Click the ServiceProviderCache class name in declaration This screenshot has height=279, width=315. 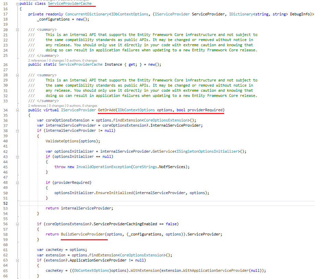point(70,3)
